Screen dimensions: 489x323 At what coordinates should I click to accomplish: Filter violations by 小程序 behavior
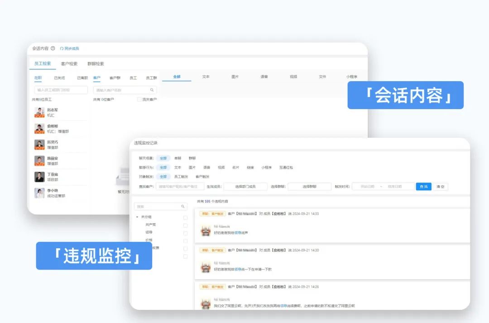point(266,168)
